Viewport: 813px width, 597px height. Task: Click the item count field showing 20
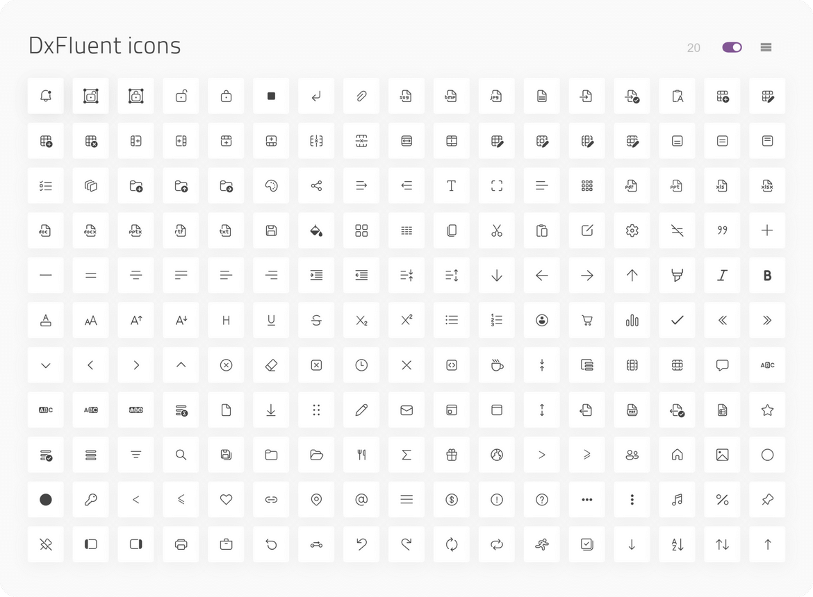(693, 47)
